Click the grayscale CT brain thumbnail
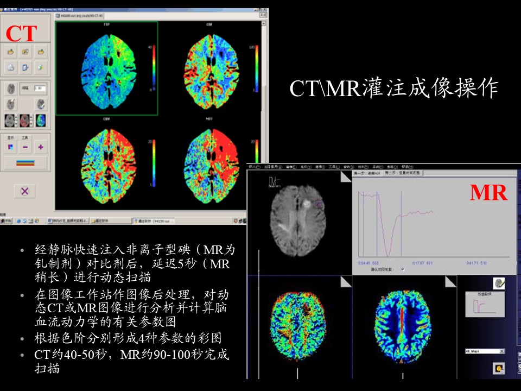This screenshot has height=391, width=521. click(x=9, y=121)
